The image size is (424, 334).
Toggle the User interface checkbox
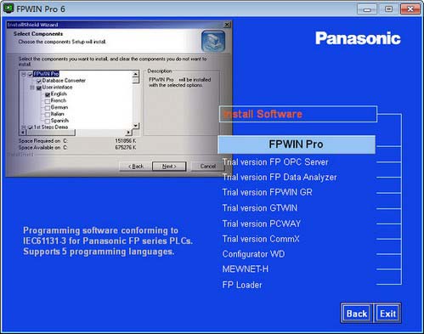39,88
